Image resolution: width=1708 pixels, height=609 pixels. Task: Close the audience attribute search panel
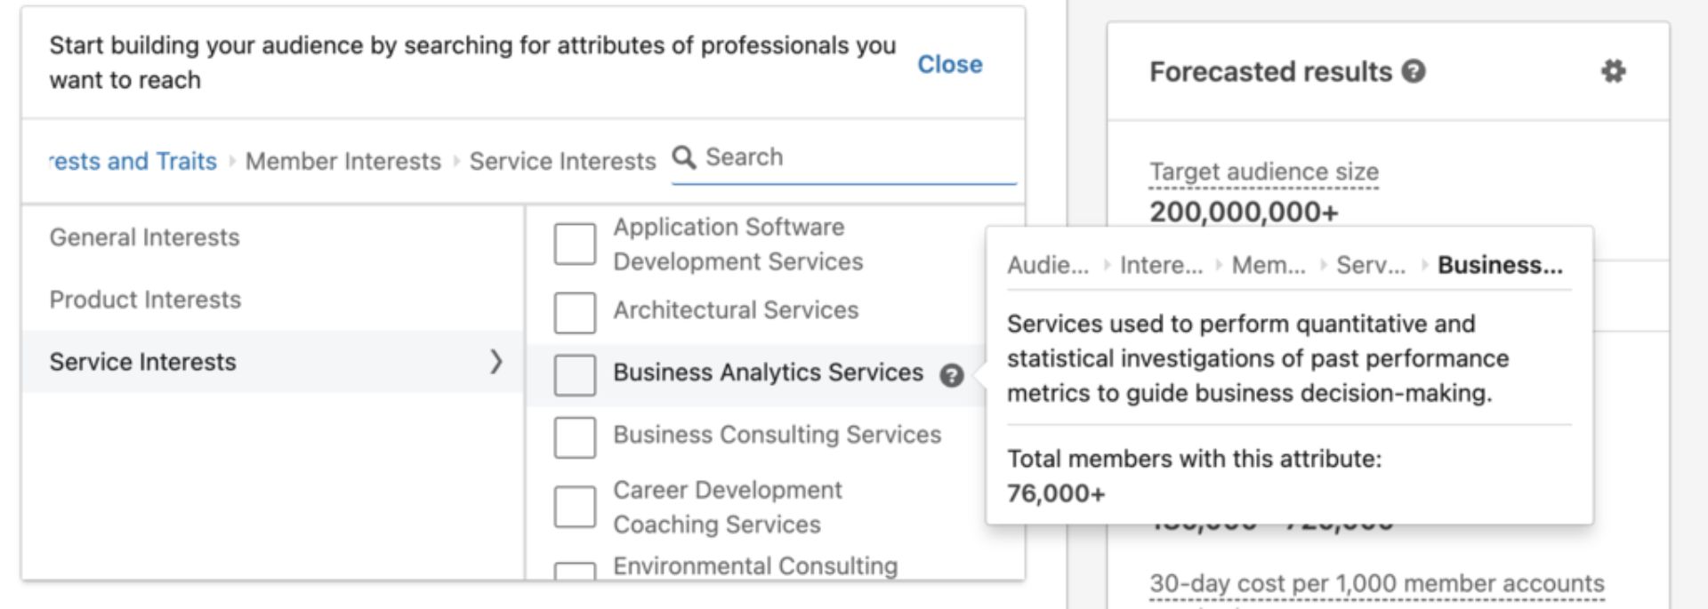tap(950, 64)
